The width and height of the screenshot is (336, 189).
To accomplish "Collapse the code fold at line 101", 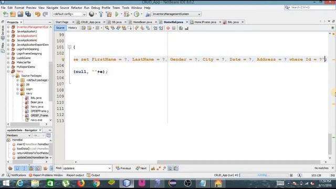I will pos(69,47).
